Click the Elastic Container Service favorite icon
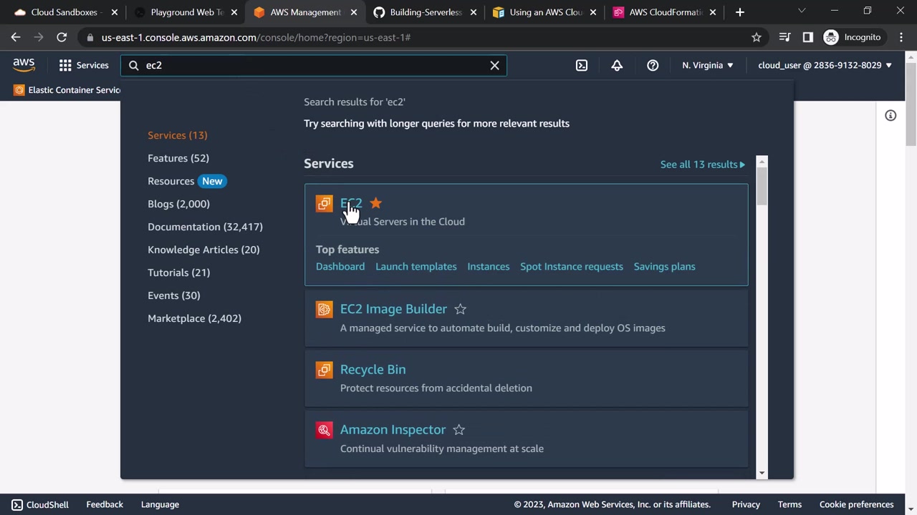Viewport: 917px width, 515px height. tap(19, 90)
